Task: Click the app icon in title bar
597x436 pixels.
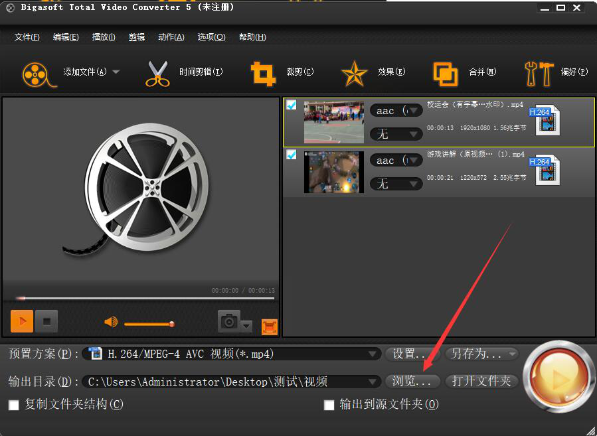Action: [10, 7]
